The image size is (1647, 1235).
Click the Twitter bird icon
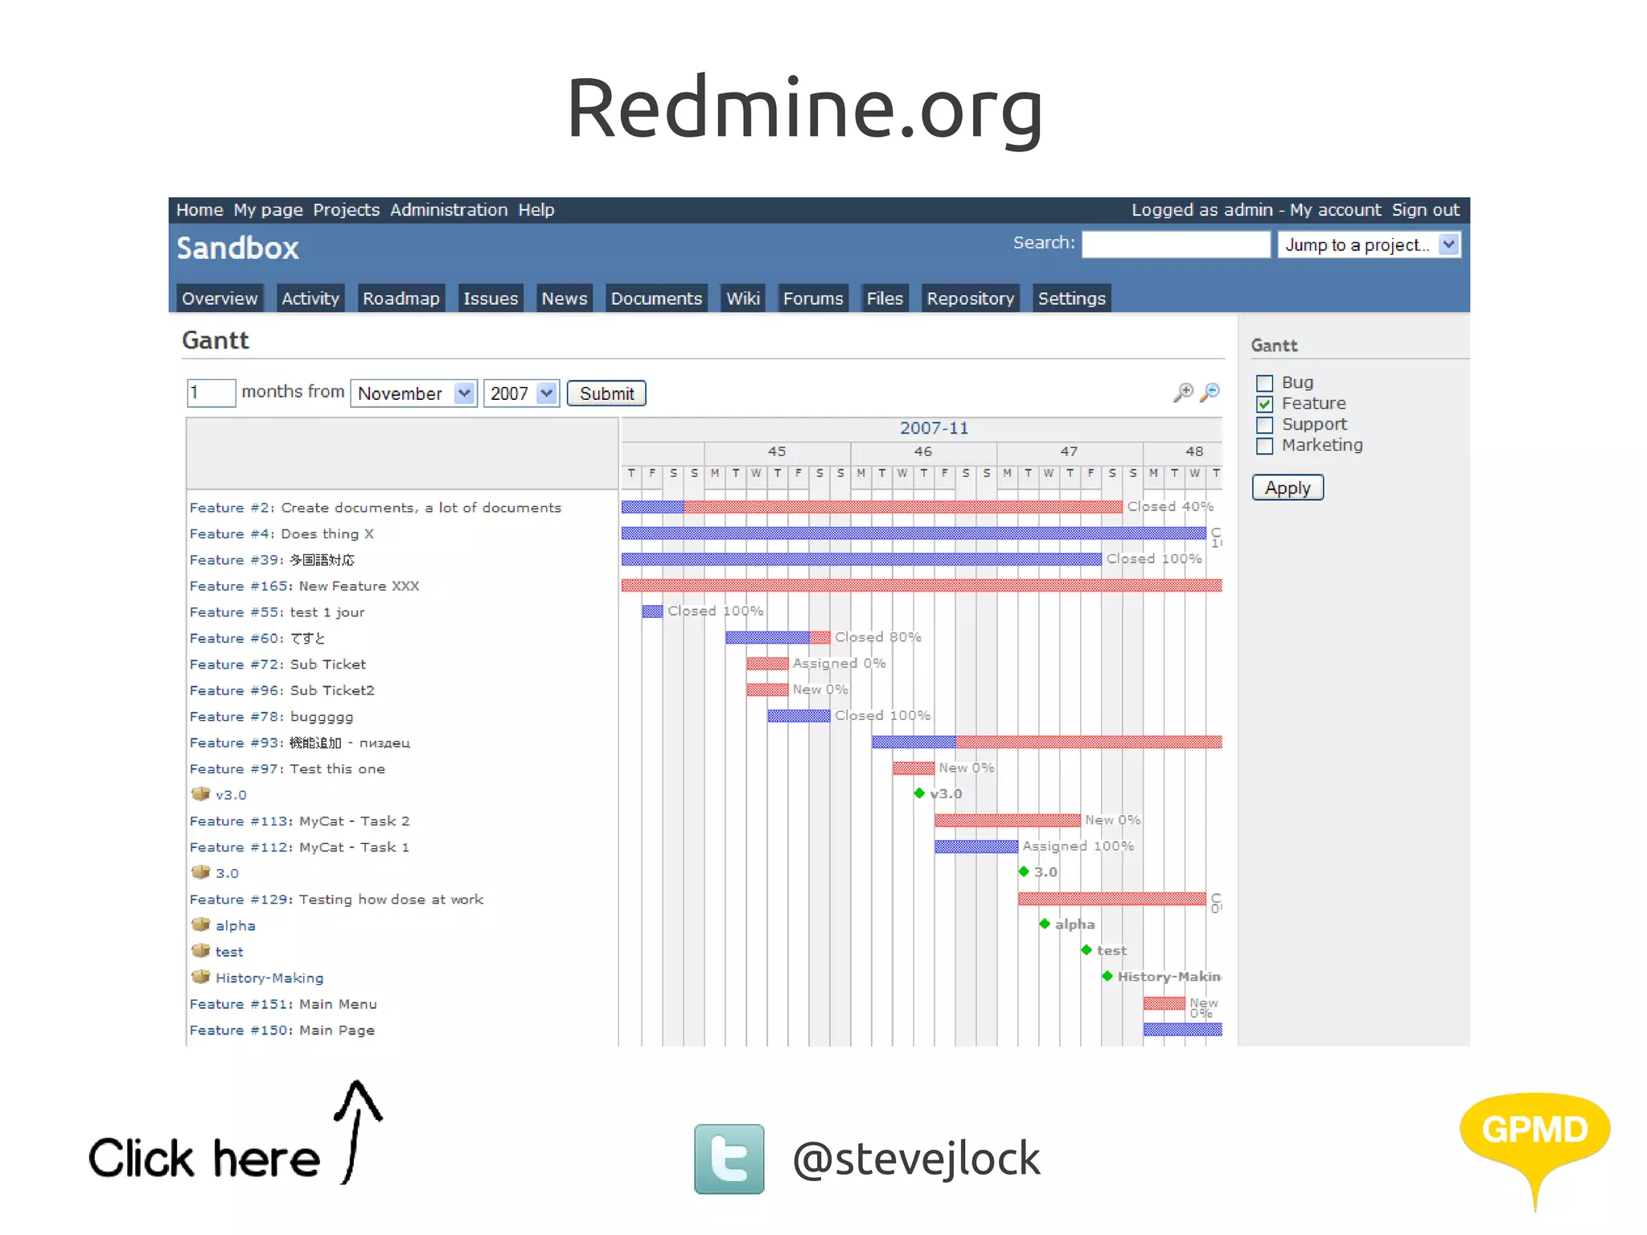[729, 1159]
